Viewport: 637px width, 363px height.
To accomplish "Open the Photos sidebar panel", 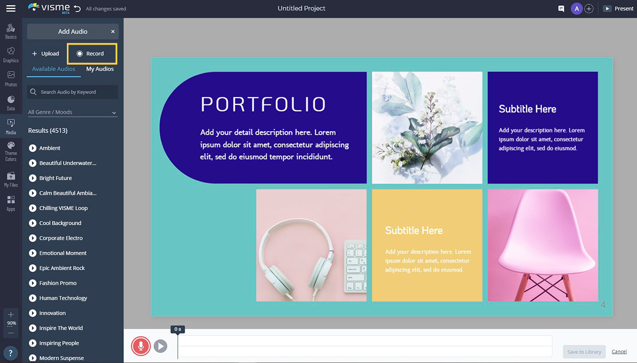I will 11,78.
